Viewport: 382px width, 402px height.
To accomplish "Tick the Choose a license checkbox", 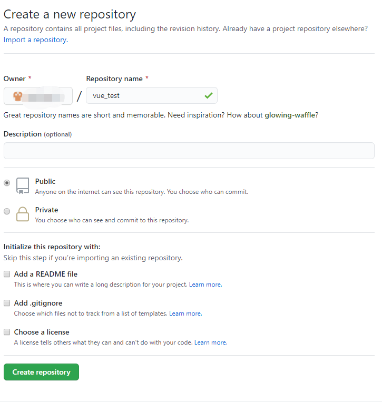I will point(7,332).
